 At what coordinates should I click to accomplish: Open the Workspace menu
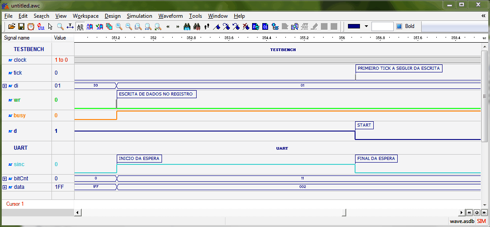click(x=86, y=16)
